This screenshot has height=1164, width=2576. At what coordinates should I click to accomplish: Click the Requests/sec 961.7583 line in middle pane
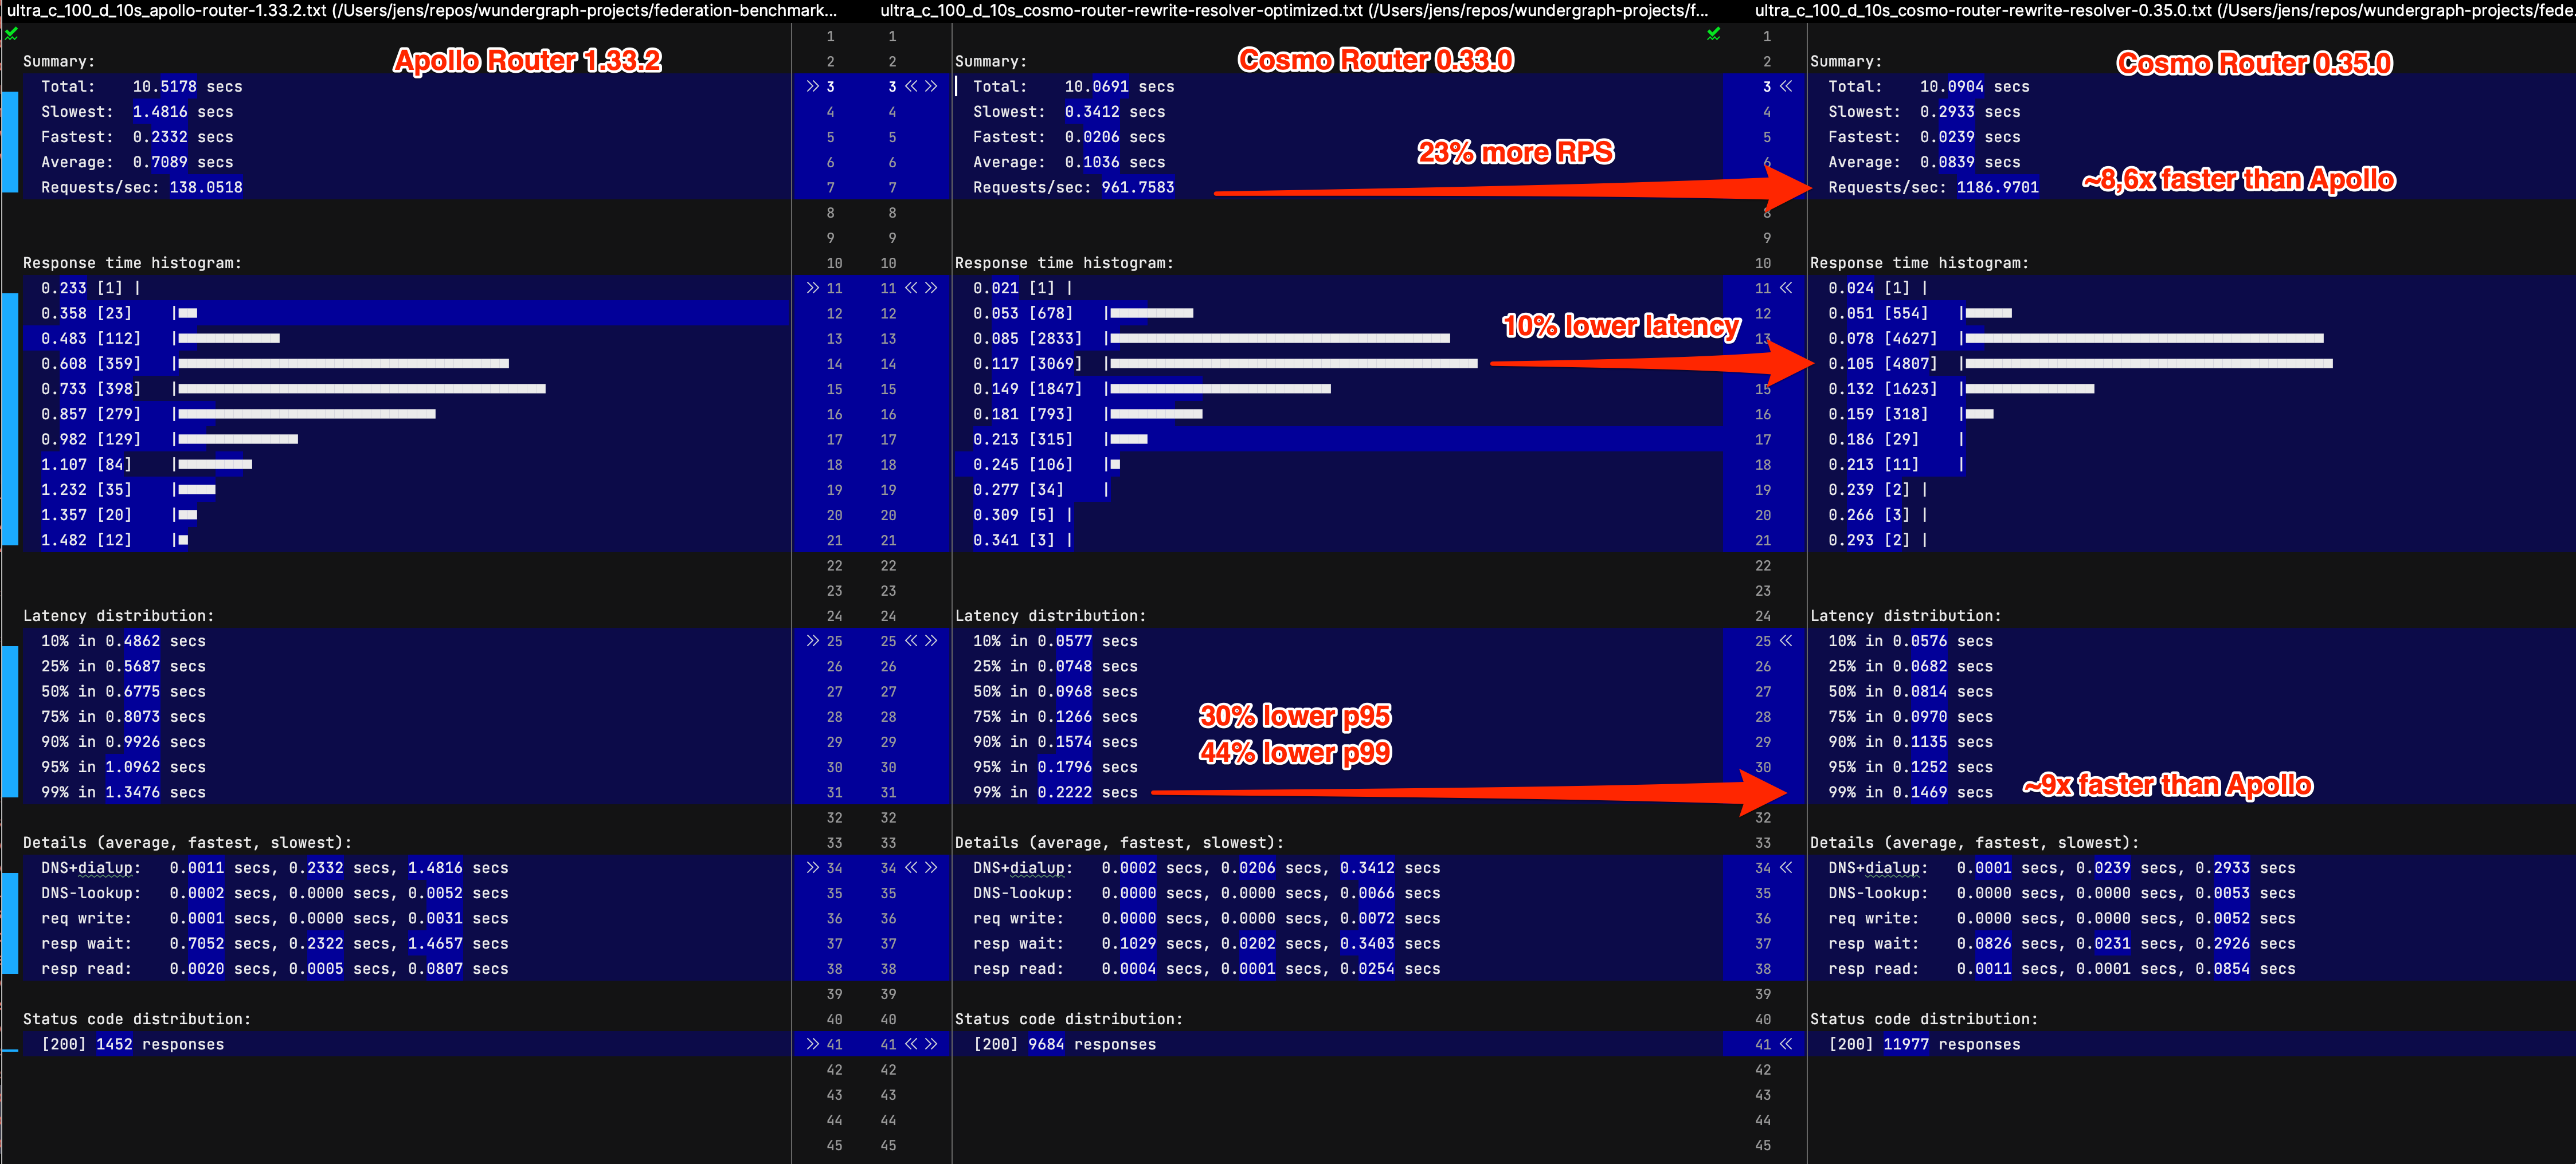click(x=1073, y=188)
